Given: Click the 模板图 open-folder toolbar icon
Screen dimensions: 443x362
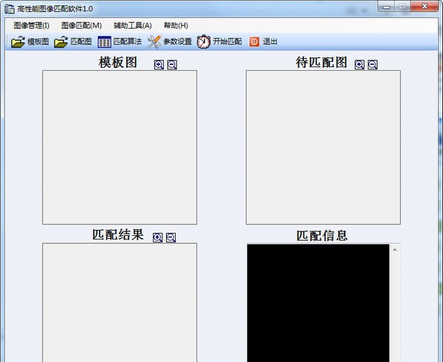Looking at the screenshot, I should (18, 42).
